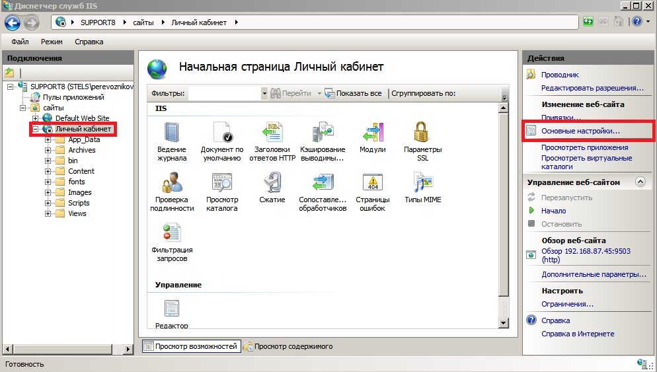Open Параметры SSL settings icon
657x372 pixels.
[423, 141]
